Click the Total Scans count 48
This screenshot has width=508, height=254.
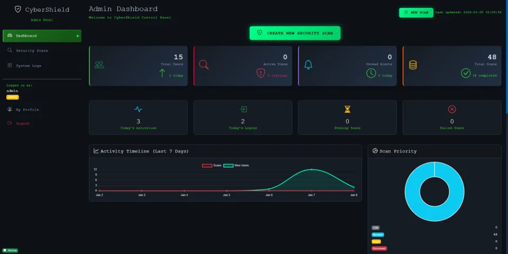pos(492,57)
